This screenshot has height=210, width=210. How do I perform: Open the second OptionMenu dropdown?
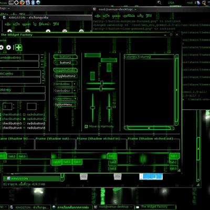65,104
